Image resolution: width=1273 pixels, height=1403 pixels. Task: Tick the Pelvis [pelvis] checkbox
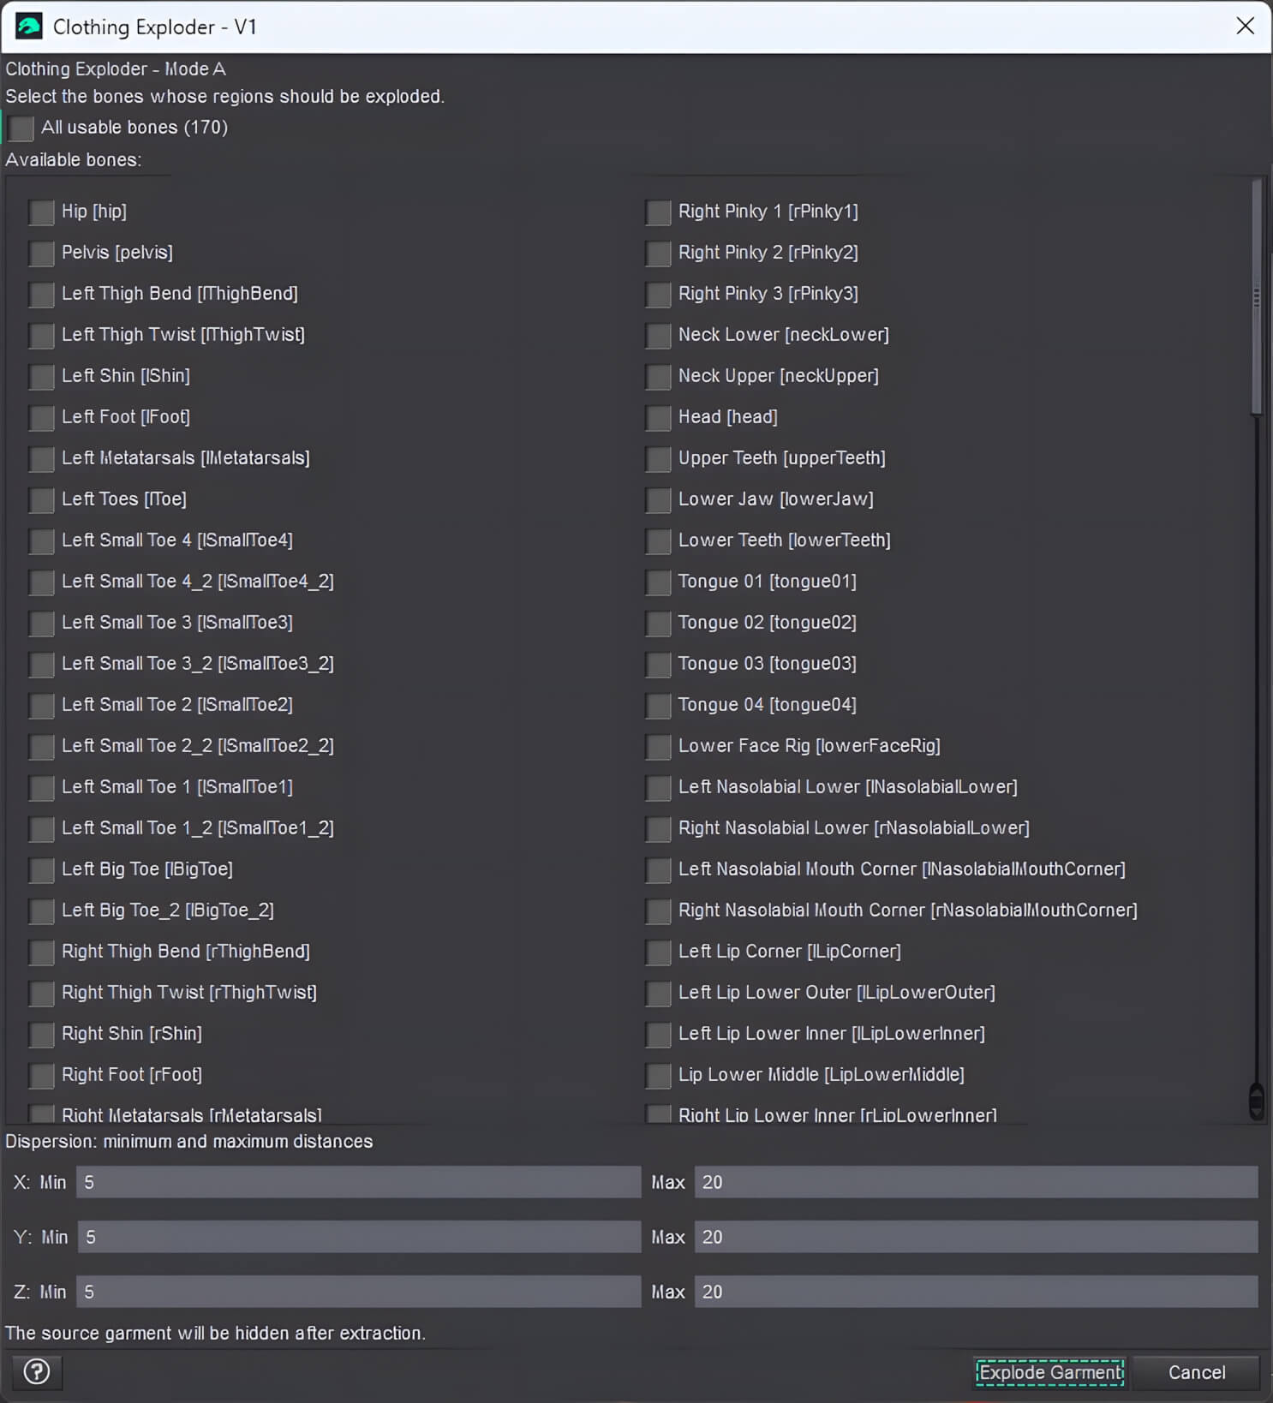41,253
